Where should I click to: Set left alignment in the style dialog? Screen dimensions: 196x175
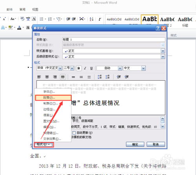point(39,77)
